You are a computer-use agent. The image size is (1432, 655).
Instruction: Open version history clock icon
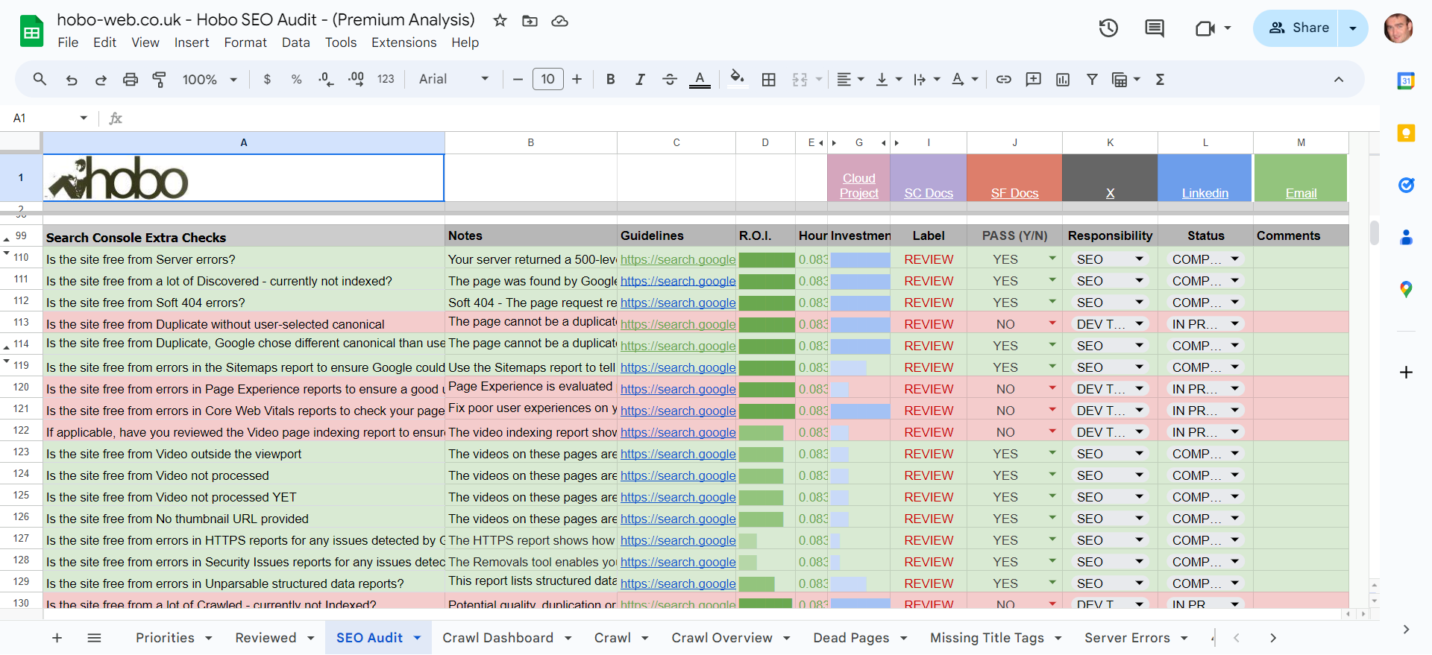pos(1108,28)
